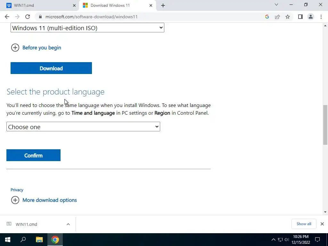Open the Windows Start menu

[8, 240]
